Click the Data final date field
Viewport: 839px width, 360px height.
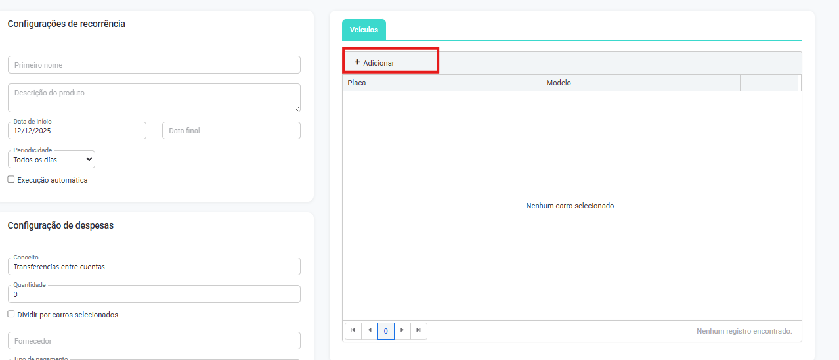pyautogui.click(x=231, y=131)
